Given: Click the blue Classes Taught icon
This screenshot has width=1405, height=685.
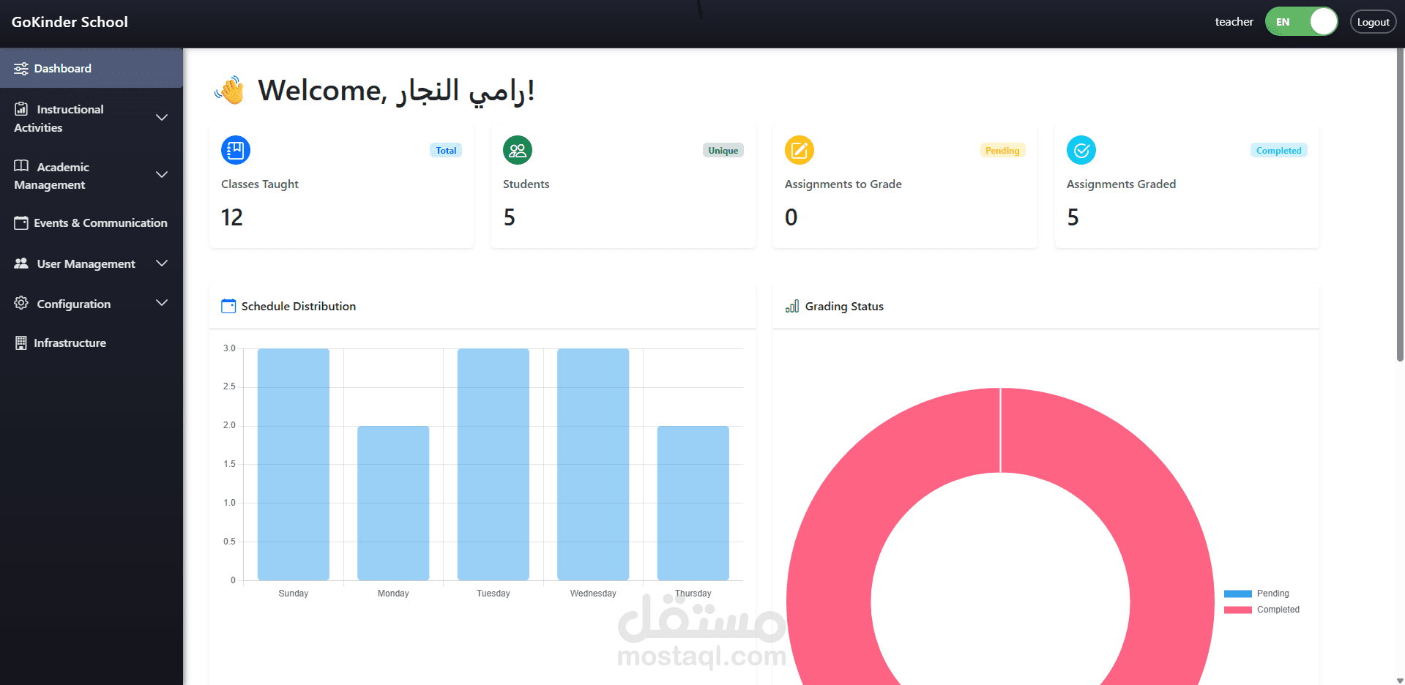Looking at the screenshot, I should pyautogui.click(x=236, y=150).
